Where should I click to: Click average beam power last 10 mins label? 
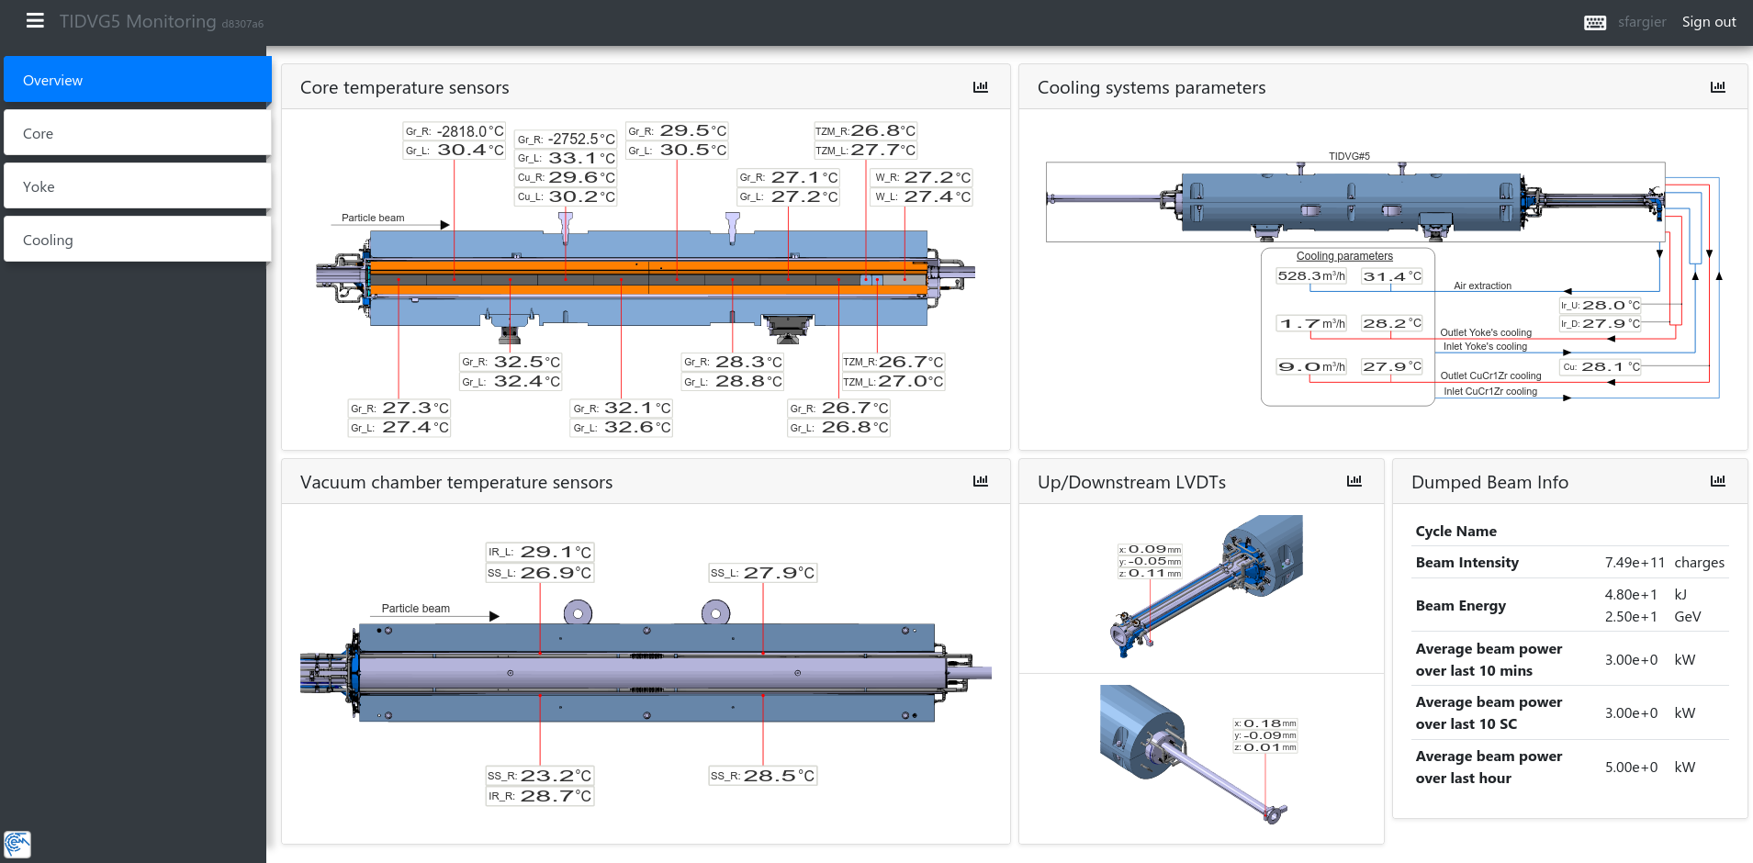tap(1489, 659)
